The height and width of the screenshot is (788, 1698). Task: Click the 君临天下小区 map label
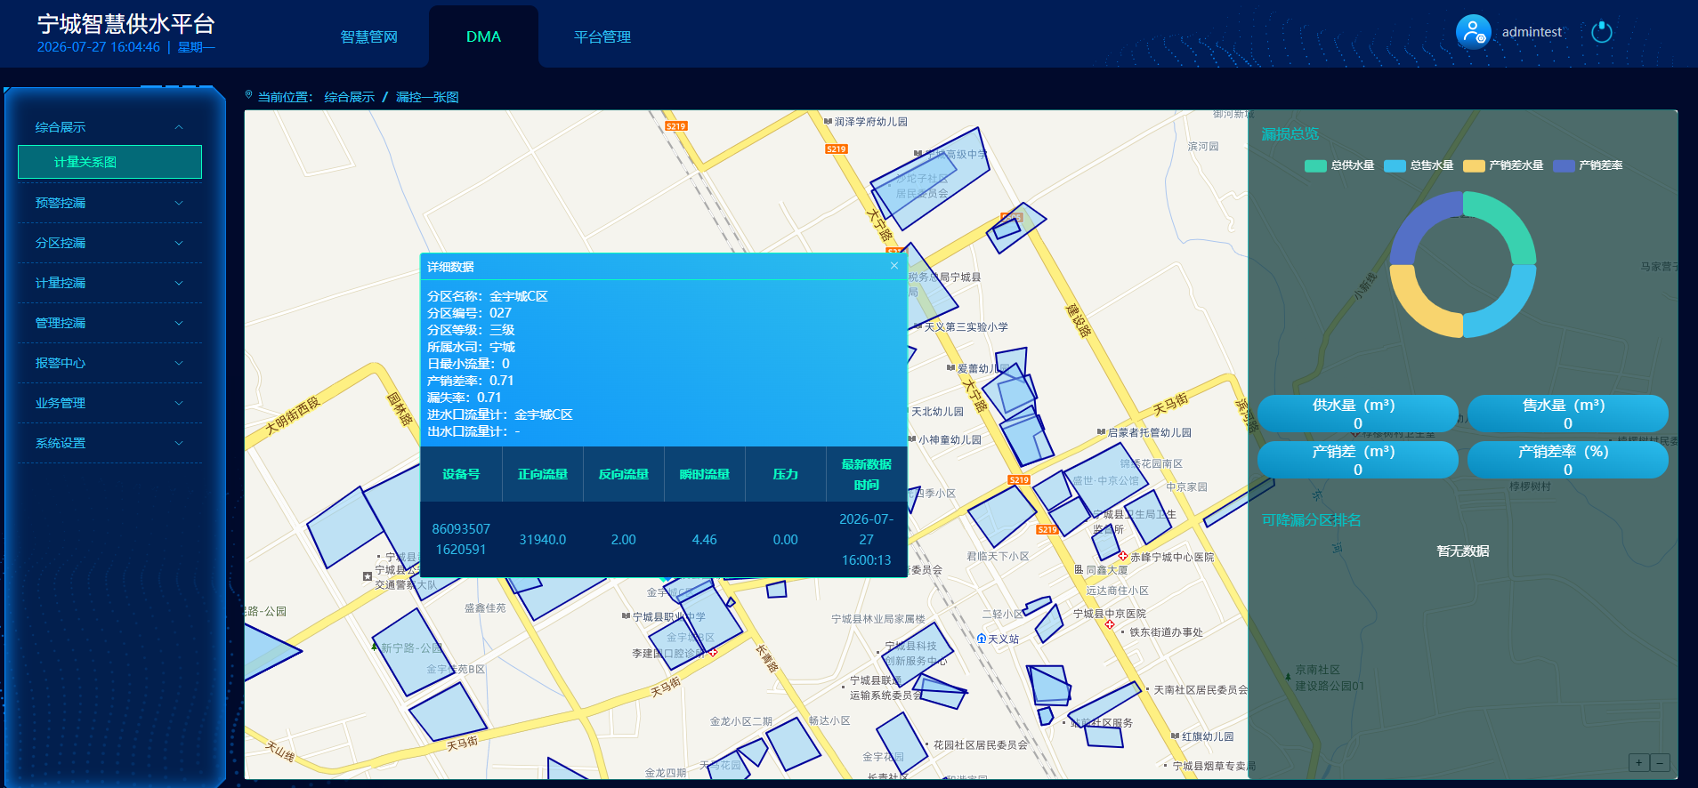click(x=998, y=556)
